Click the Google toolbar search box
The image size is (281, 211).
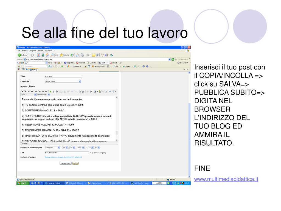[36, 63]
